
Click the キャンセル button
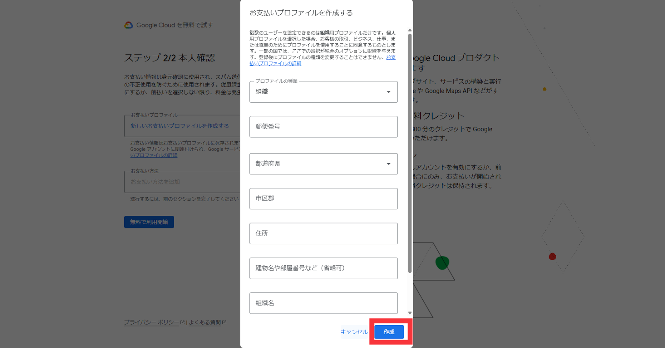(354, 332)
